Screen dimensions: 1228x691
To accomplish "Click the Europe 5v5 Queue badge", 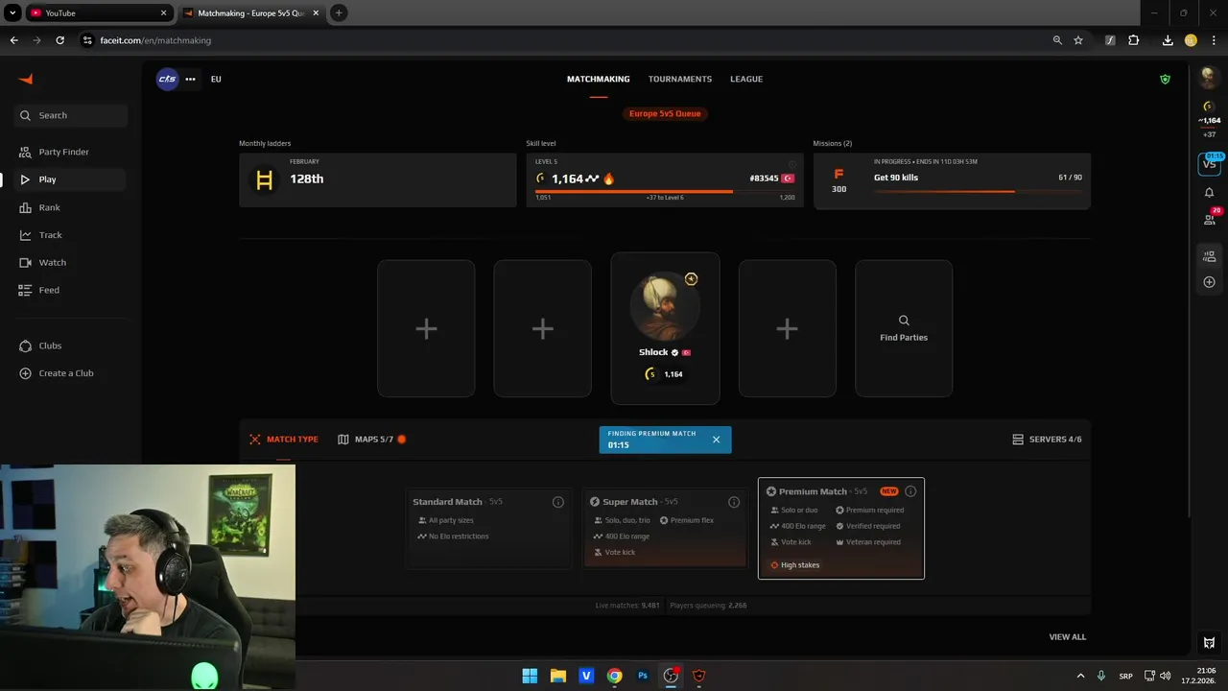I will click(x=665, y=113).
